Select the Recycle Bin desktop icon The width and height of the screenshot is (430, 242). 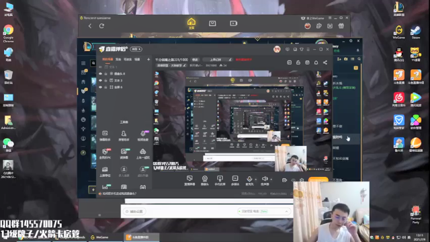coord(8,77)
